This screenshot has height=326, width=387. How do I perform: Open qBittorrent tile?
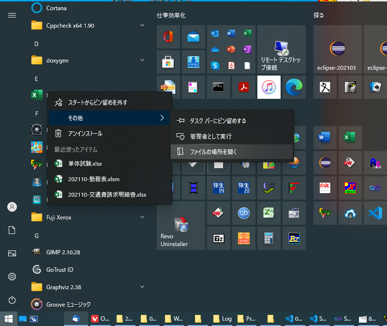click(x=244, y=213)
